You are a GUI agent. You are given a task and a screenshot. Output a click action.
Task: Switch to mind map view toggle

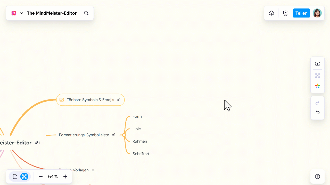[24, 177]
